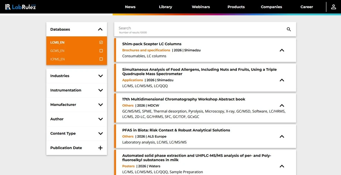Expand the Instrumentation filter
The width and height of the screenshot is (341, 175).
click(101, 90)
